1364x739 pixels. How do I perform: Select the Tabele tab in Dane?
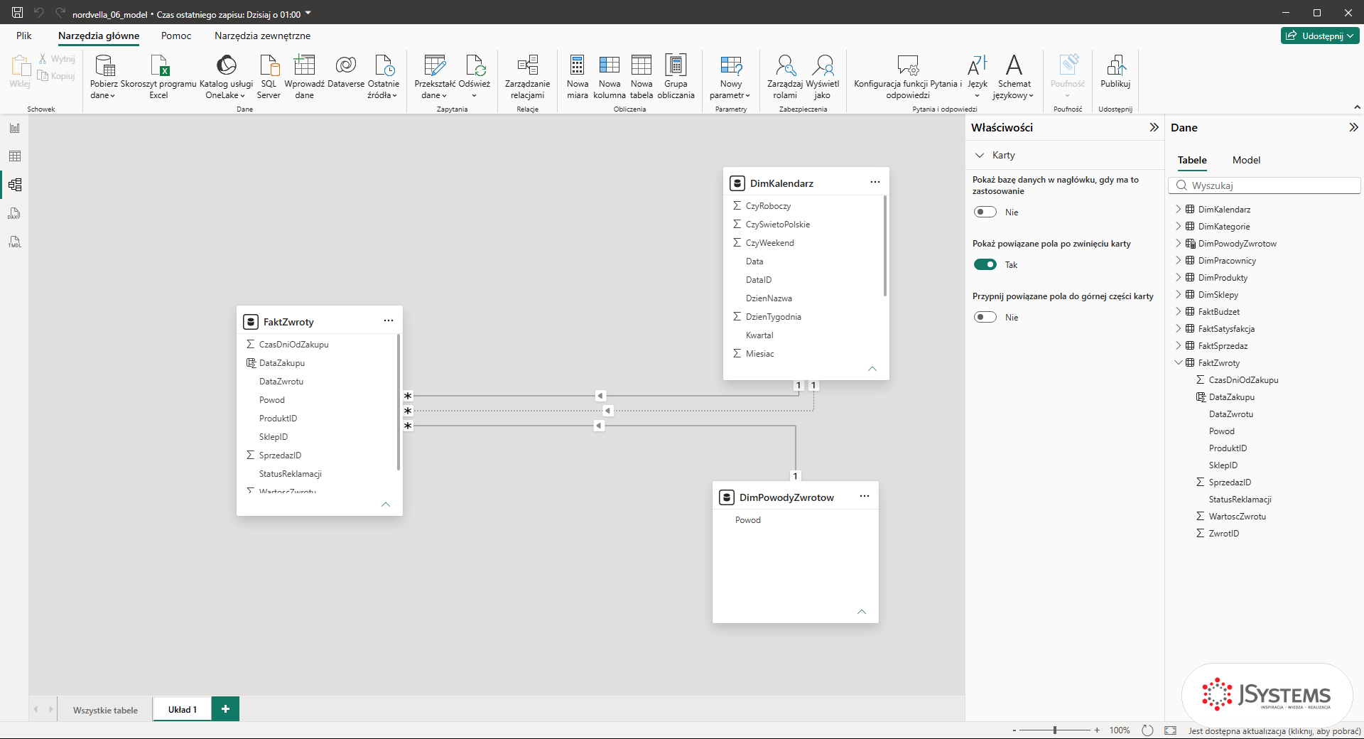click(1192, 160)
